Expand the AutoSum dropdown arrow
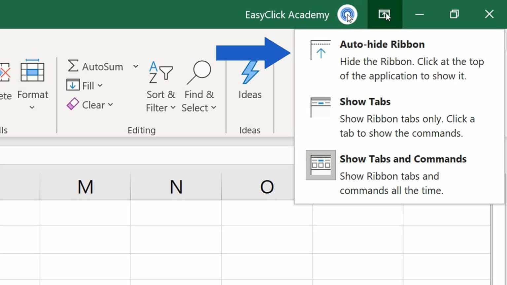The height and width of the screenshot is (285, 507). click(x=135, y=66)
